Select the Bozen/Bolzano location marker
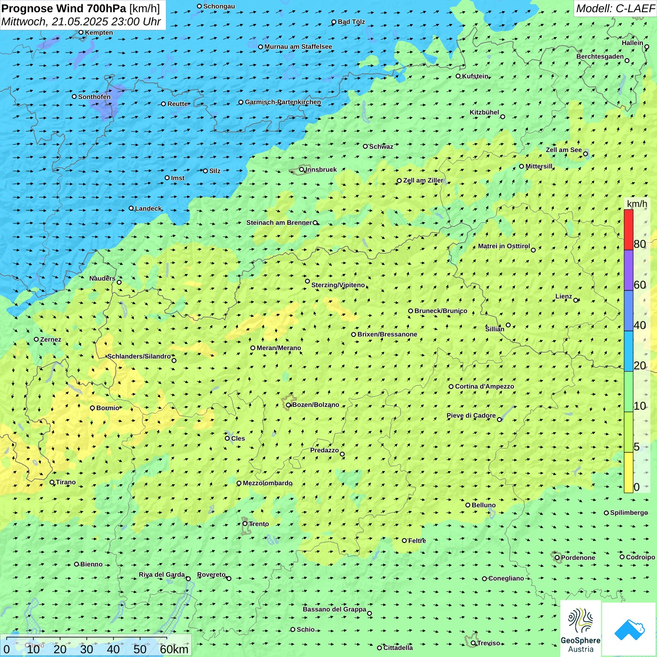 (x=289, y=405)
